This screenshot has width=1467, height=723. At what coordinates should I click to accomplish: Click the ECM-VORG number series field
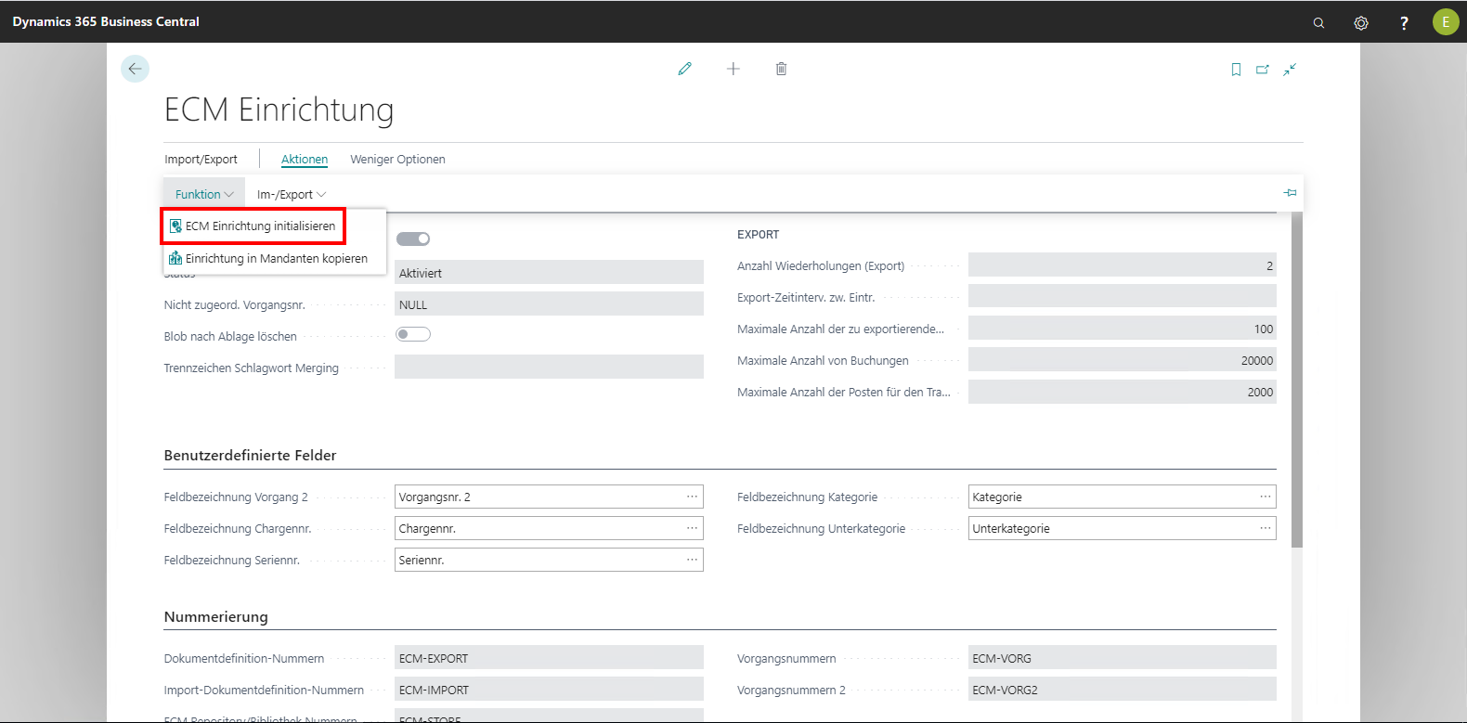pos(1122,658)
